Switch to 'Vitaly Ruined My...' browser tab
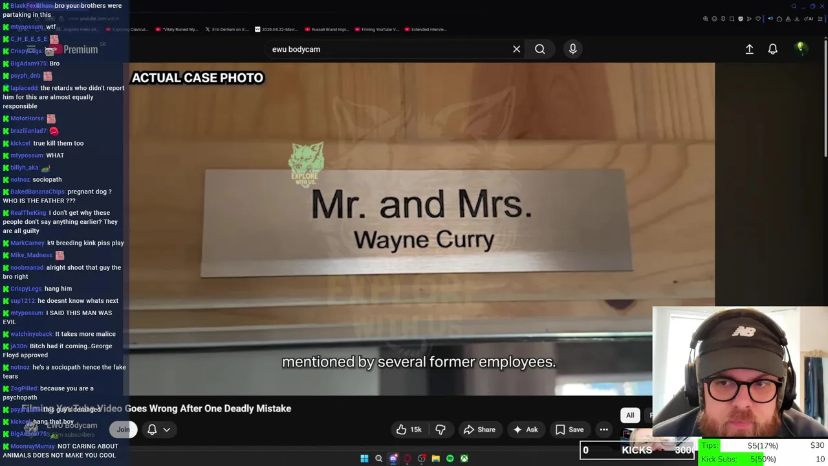Viewport: 828px width, 466px height. (x=177, y=29)
